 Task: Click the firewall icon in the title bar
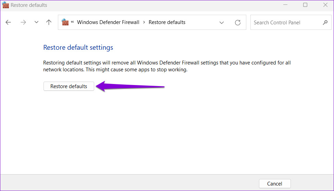point(5,5)
